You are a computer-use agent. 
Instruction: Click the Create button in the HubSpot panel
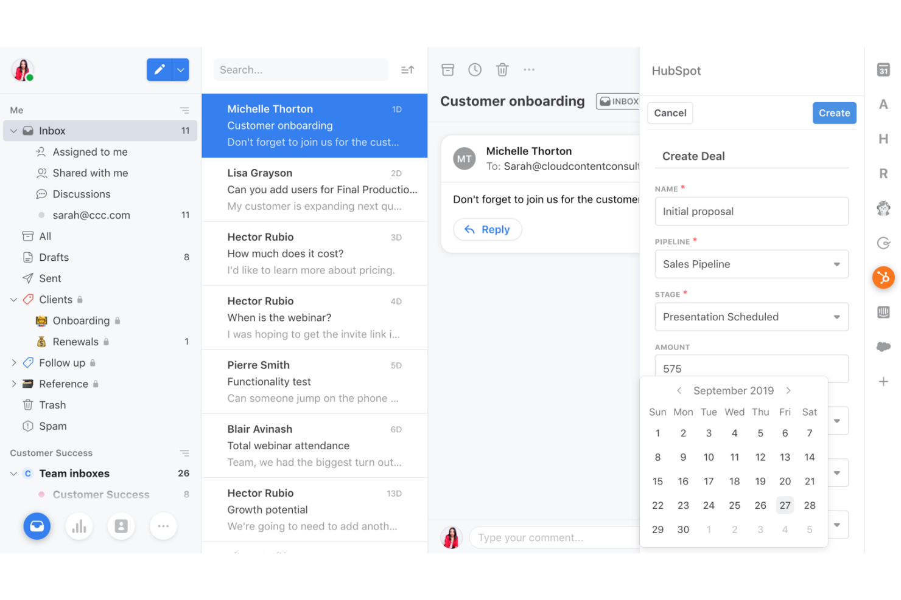coord(834,113)
